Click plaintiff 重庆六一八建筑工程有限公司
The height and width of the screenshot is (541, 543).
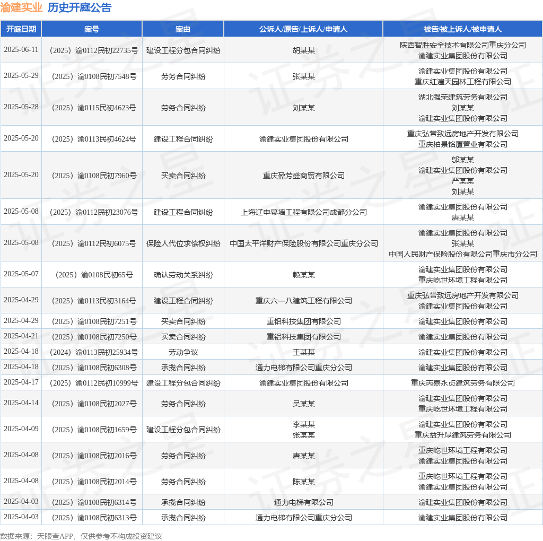point(304,301)
